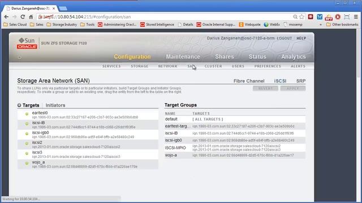Click the status dot for iscsi-IB target

pyautogui.click(x=27, y=124)
